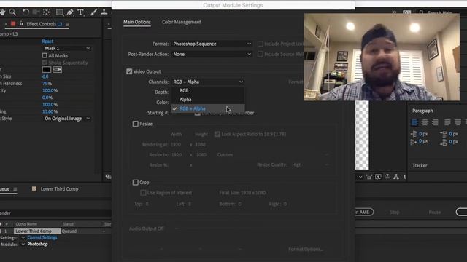This screenshot has width=467, height=262.
Task: Select Lower Third Comp render queue item
Action: point(37,231)
